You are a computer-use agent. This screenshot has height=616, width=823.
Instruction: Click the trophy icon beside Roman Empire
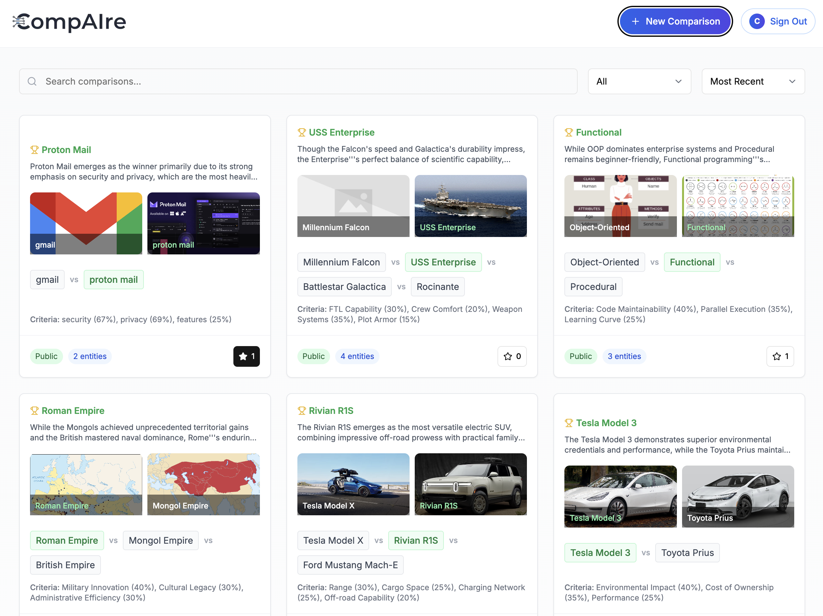click(34, 411)
